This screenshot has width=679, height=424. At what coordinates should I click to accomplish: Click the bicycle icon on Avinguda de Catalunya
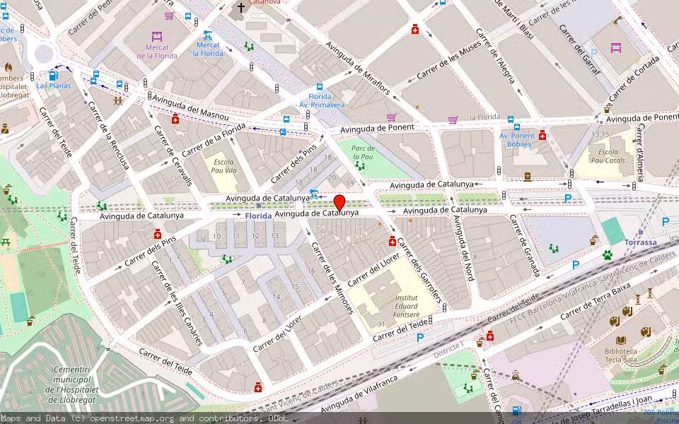point(314,194)
